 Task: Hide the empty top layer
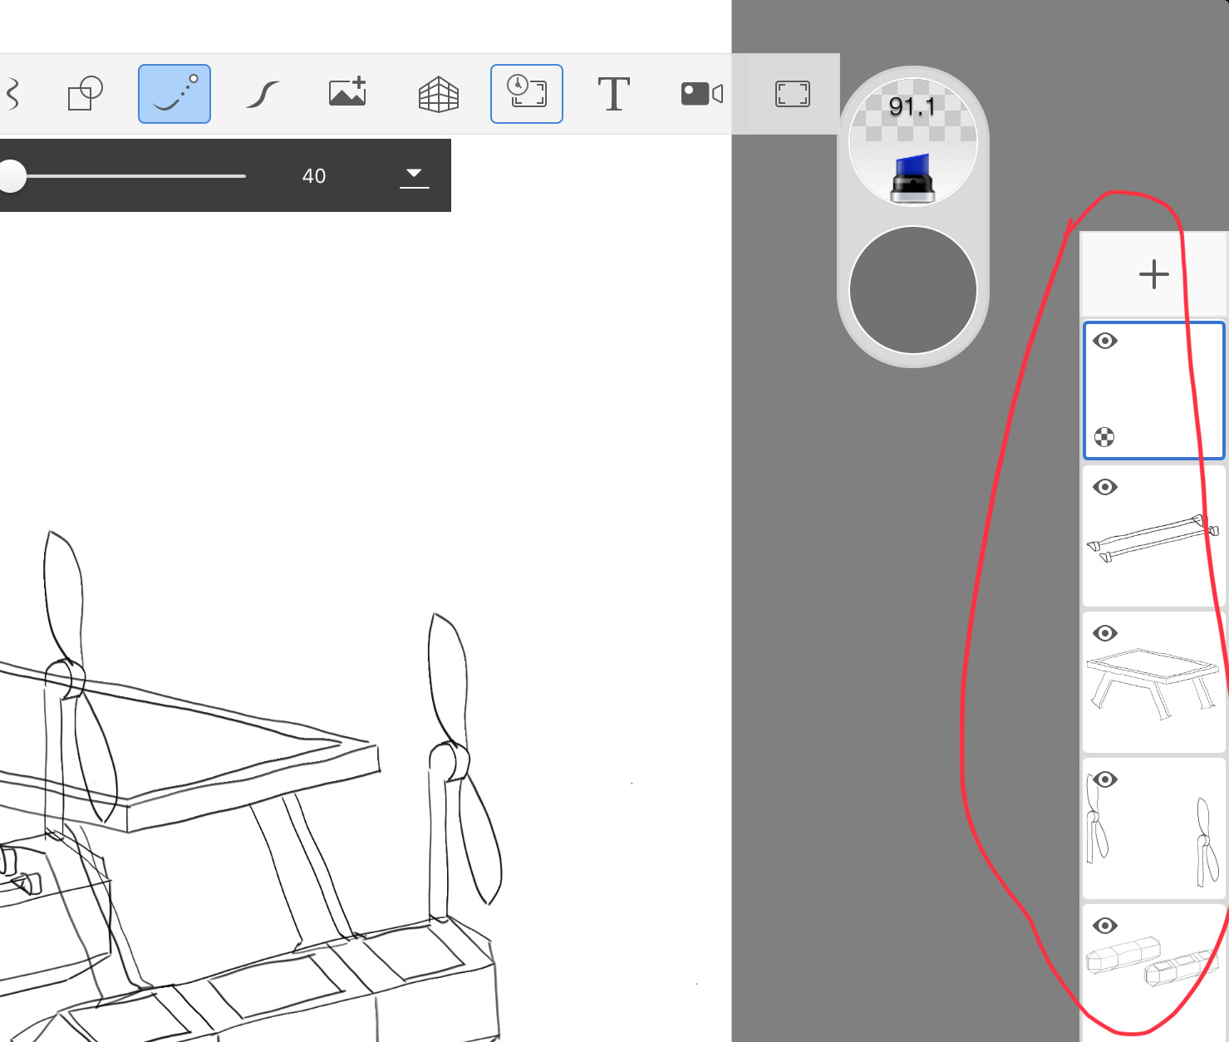[x=1105, y=341]
